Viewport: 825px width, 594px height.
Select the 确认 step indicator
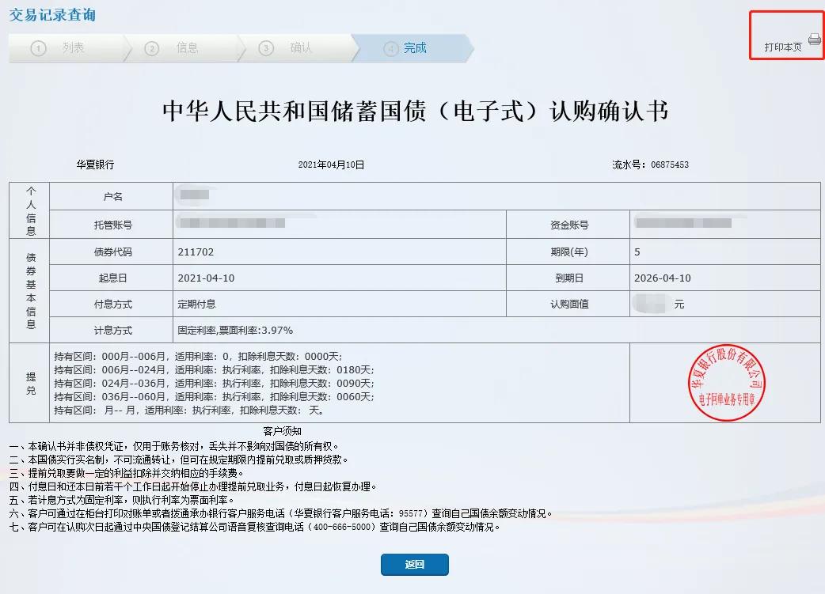click(301, 47)
